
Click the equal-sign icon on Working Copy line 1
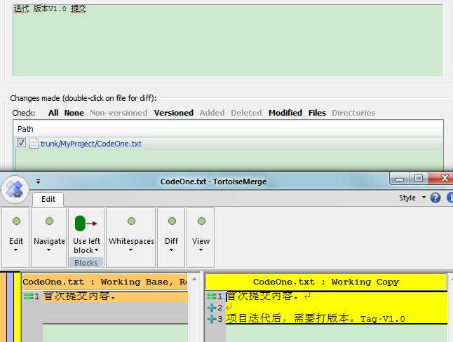tap(212, 296)
